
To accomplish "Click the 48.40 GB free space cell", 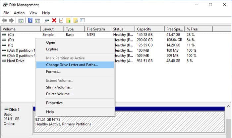I will (173, 61).
